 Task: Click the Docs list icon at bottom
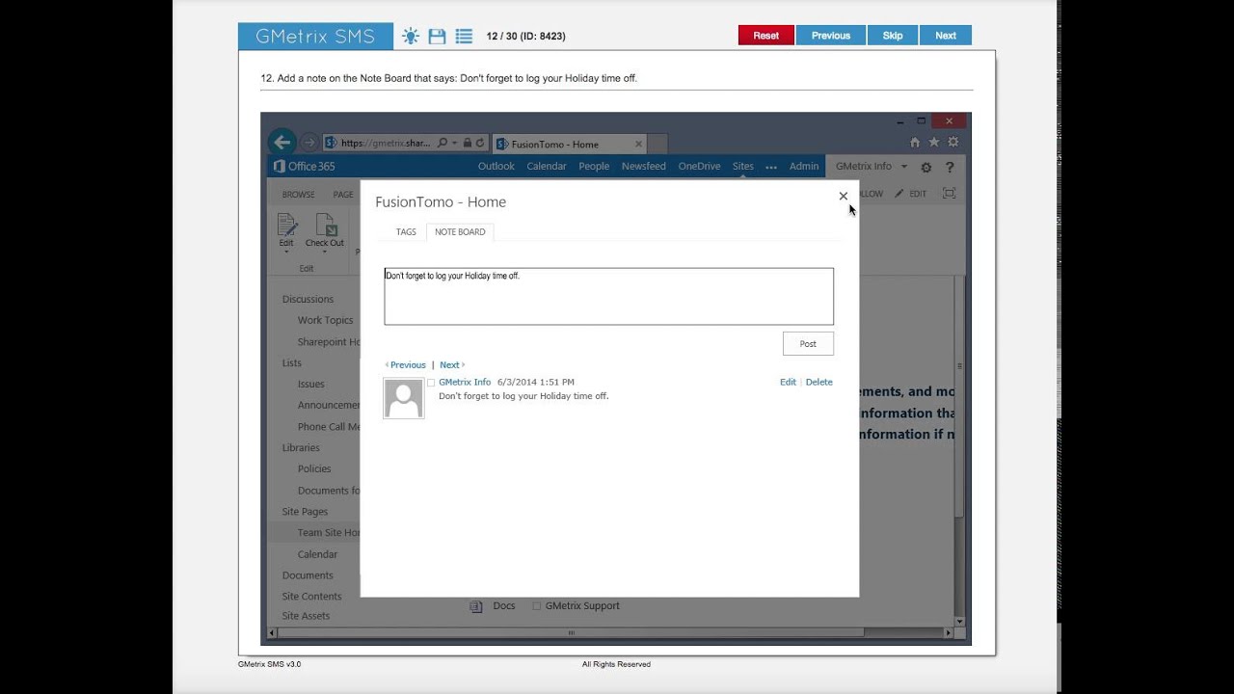(x=475, y=606)
